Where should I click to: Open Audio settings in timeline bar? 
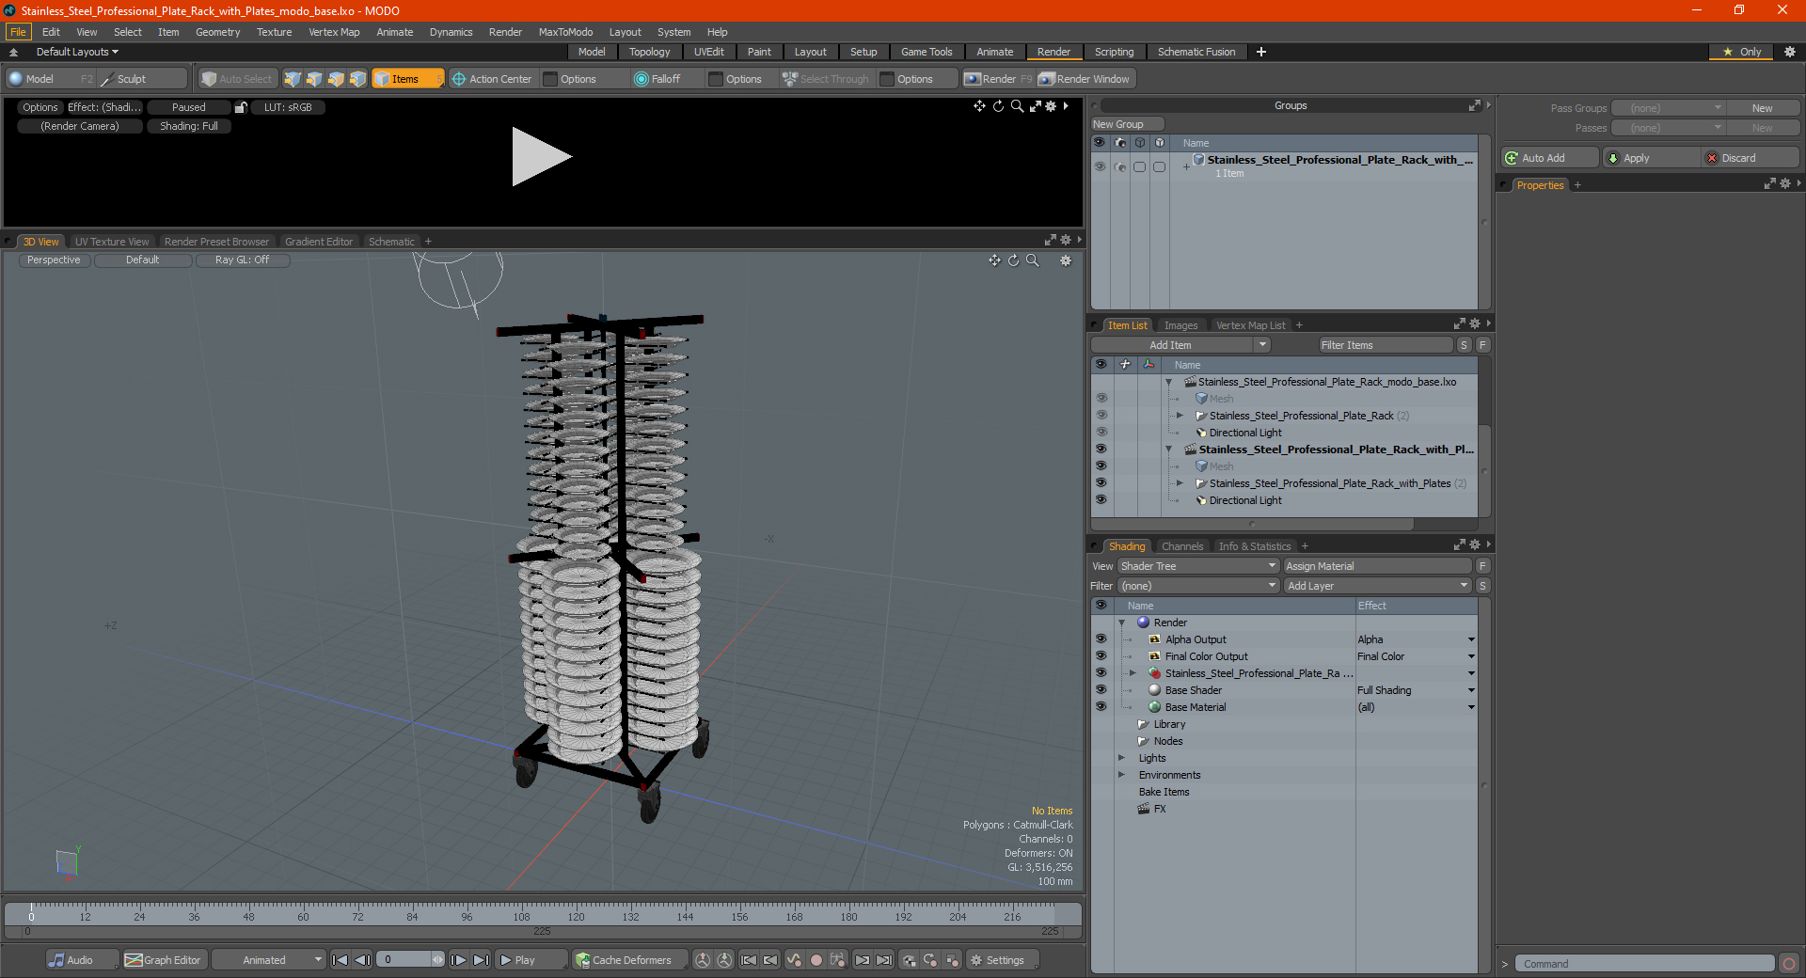point(82,960)
